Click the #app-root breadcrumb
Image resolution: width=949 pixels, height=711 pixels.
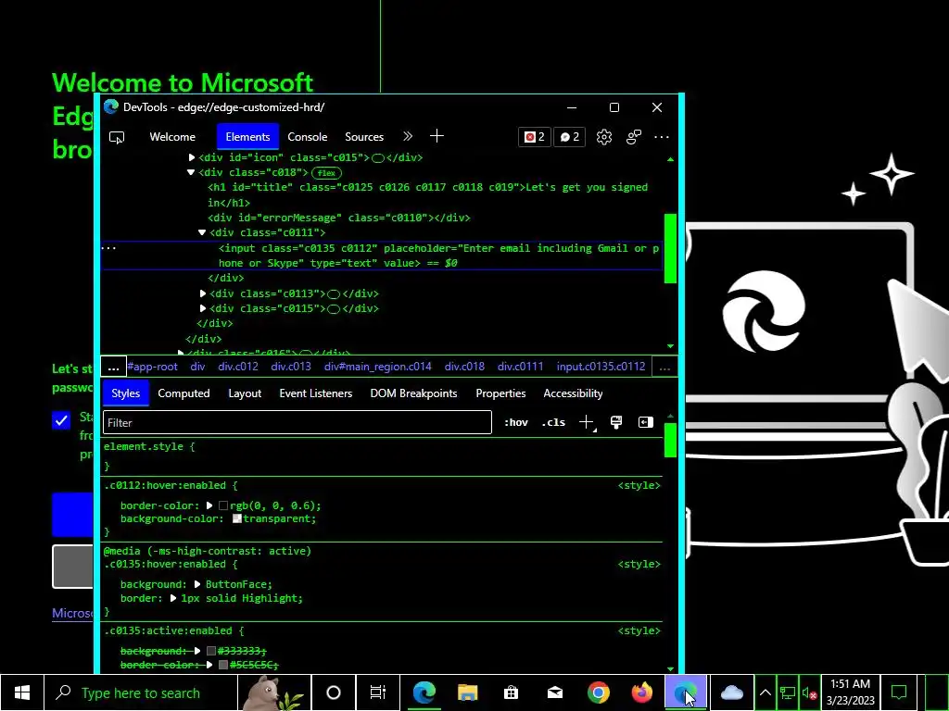pos(153,367)
